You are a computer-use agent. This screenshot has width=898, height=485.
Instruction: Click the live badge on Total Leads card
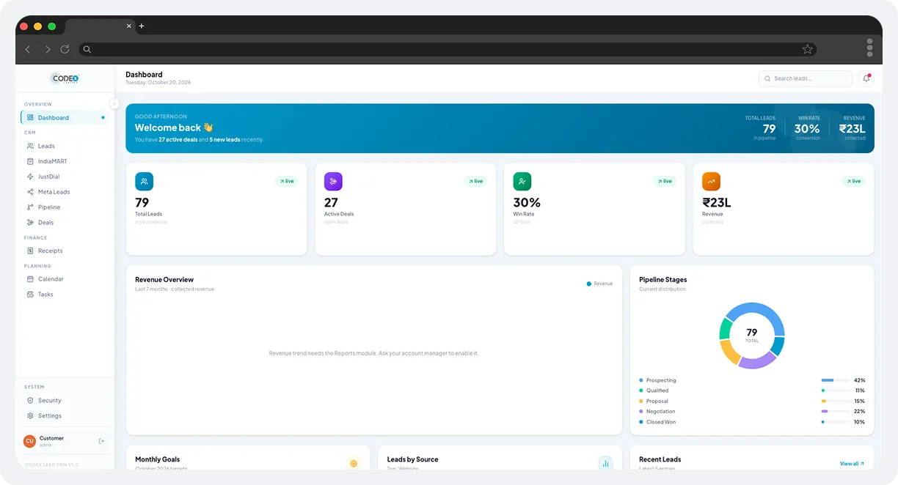pos(287,181)
